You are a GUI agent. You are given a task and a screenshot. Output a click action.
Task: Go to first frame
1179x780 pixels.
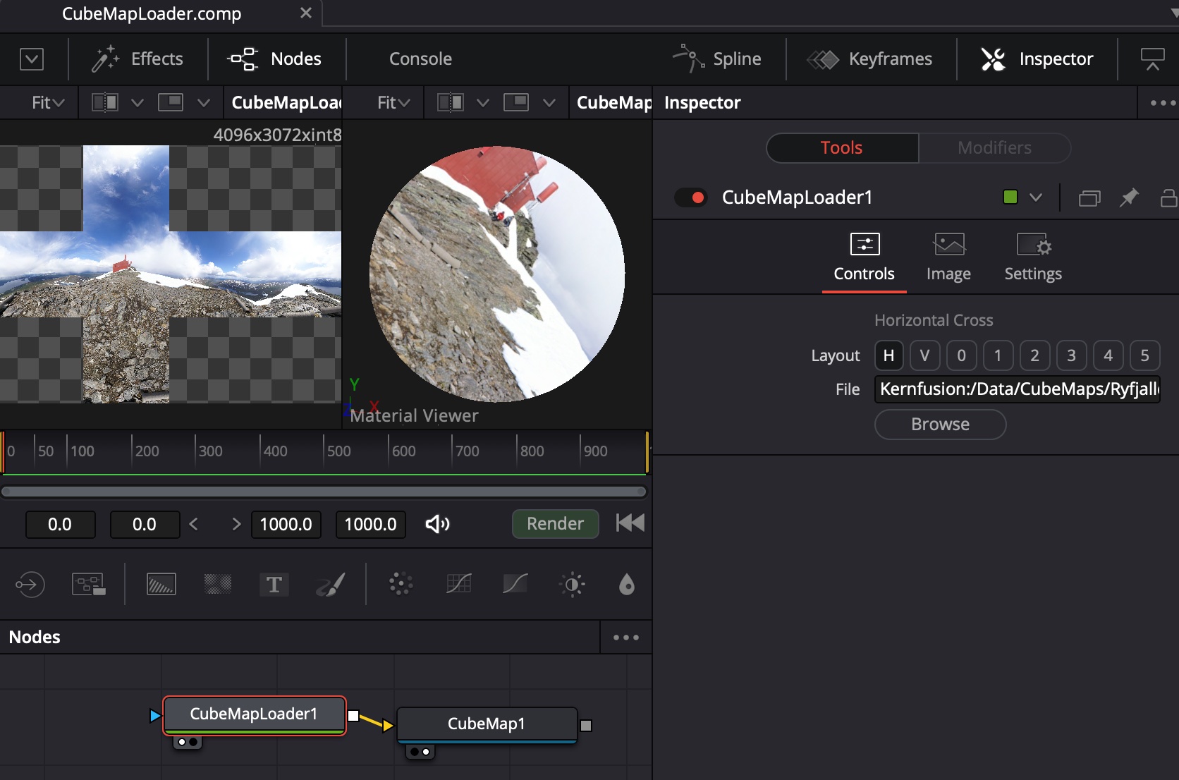(x=630, y=523)
